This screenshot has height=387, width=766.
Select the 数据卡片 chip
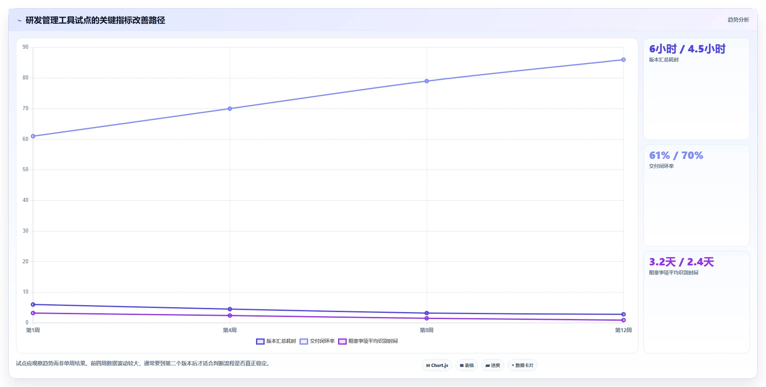coord(522,365)
